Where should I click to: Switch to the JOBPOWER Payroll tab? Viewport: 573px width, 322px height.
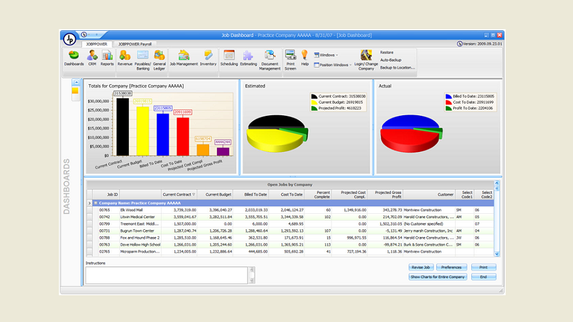click(135, 44)
